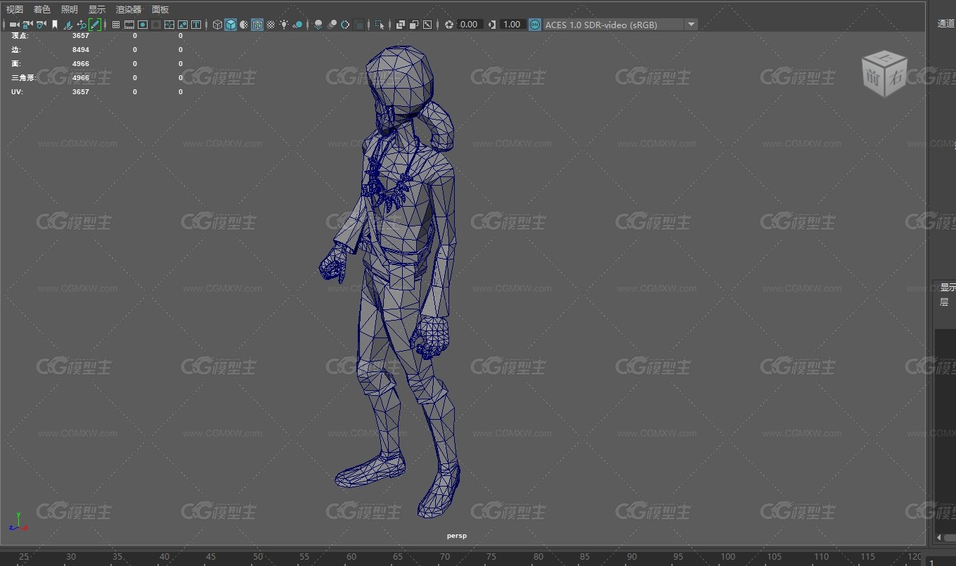
Task: Click frame 60 on the time slider
Action: [x=351, y=557]
